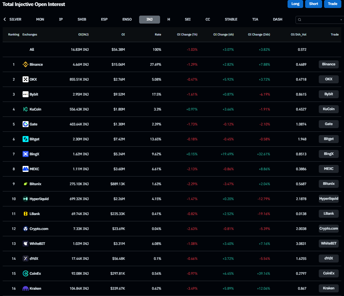
Task: Click the Bybit trade button
Action: (329, 94)
